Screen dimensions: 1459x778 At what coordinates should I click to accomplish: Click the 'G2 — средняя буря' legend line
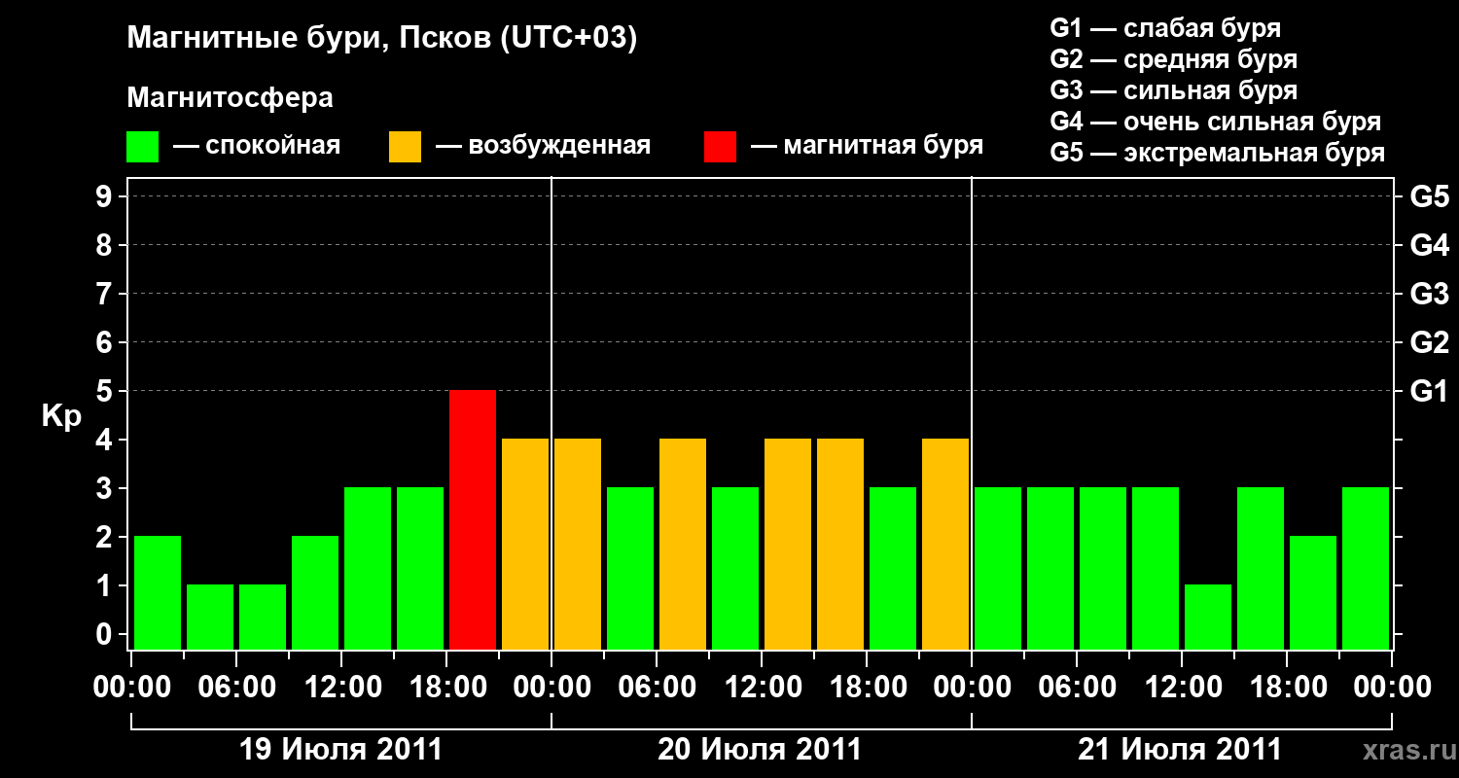pos(1174,59)
